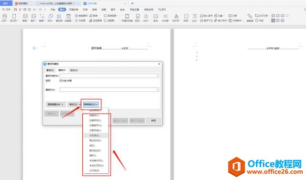This screenshot has width=306, height=180.
Task: Click the 查找内容 input field
Action: tap(109, 76)
